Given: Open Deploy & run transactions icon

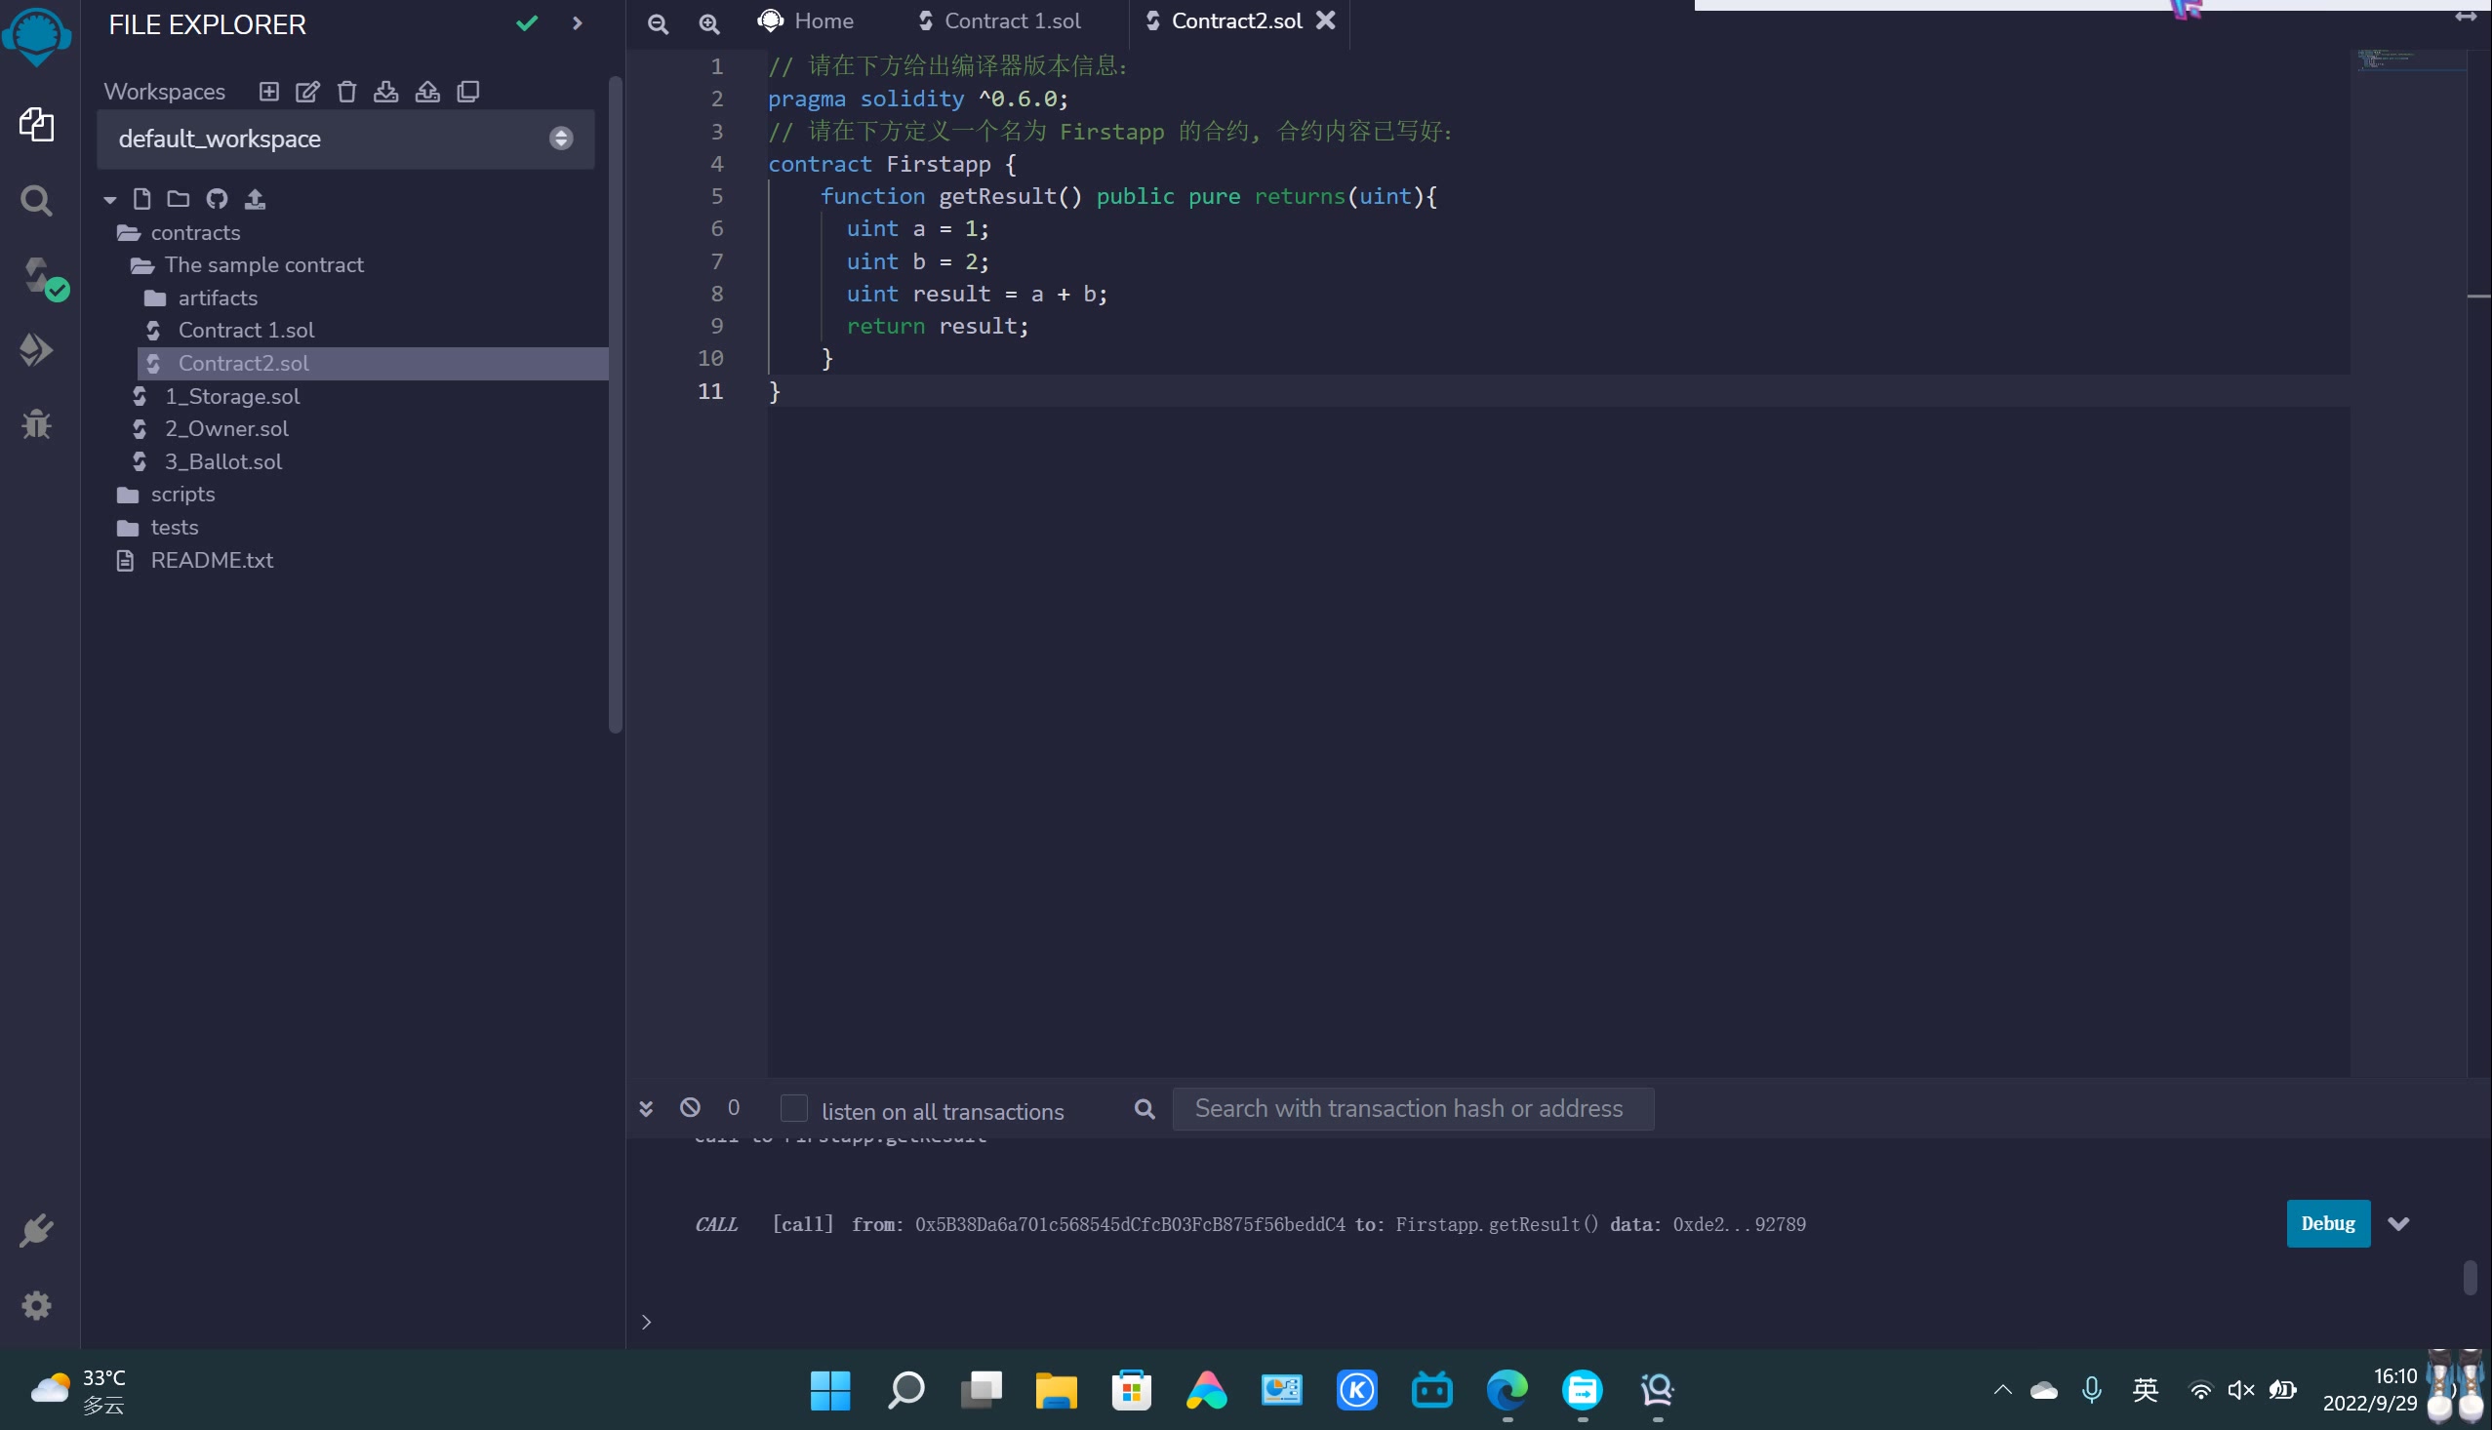Looking at the screenshot, I should (x=36, y=349).
